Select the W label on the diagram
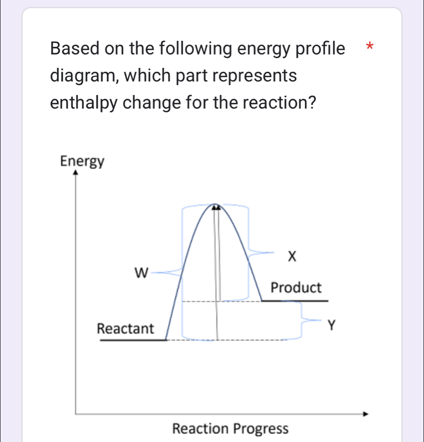This screenshot has height=442, width=424. (x=141, y=273)
